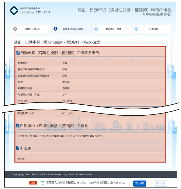This screenshot has width=181, height=189.
Task: Click the exclamation icon beside 自動車税申告の確認
Action: 55,29
